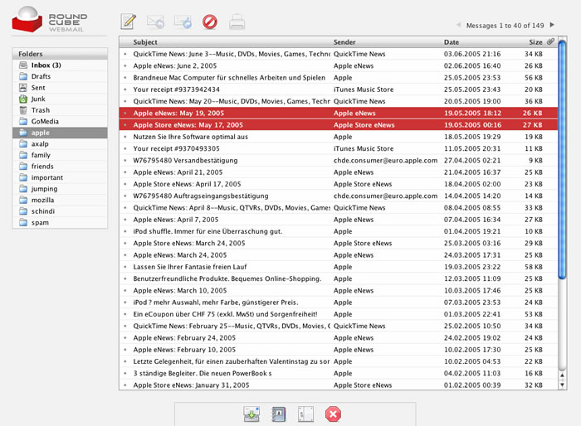
Task: Open the jumping folder
Action: (x=60, y=189)
